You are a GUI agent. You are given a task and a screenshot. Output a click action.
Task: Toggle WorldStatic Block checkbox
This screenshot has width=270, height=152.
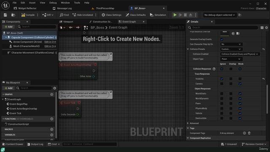tap(240, 94)
